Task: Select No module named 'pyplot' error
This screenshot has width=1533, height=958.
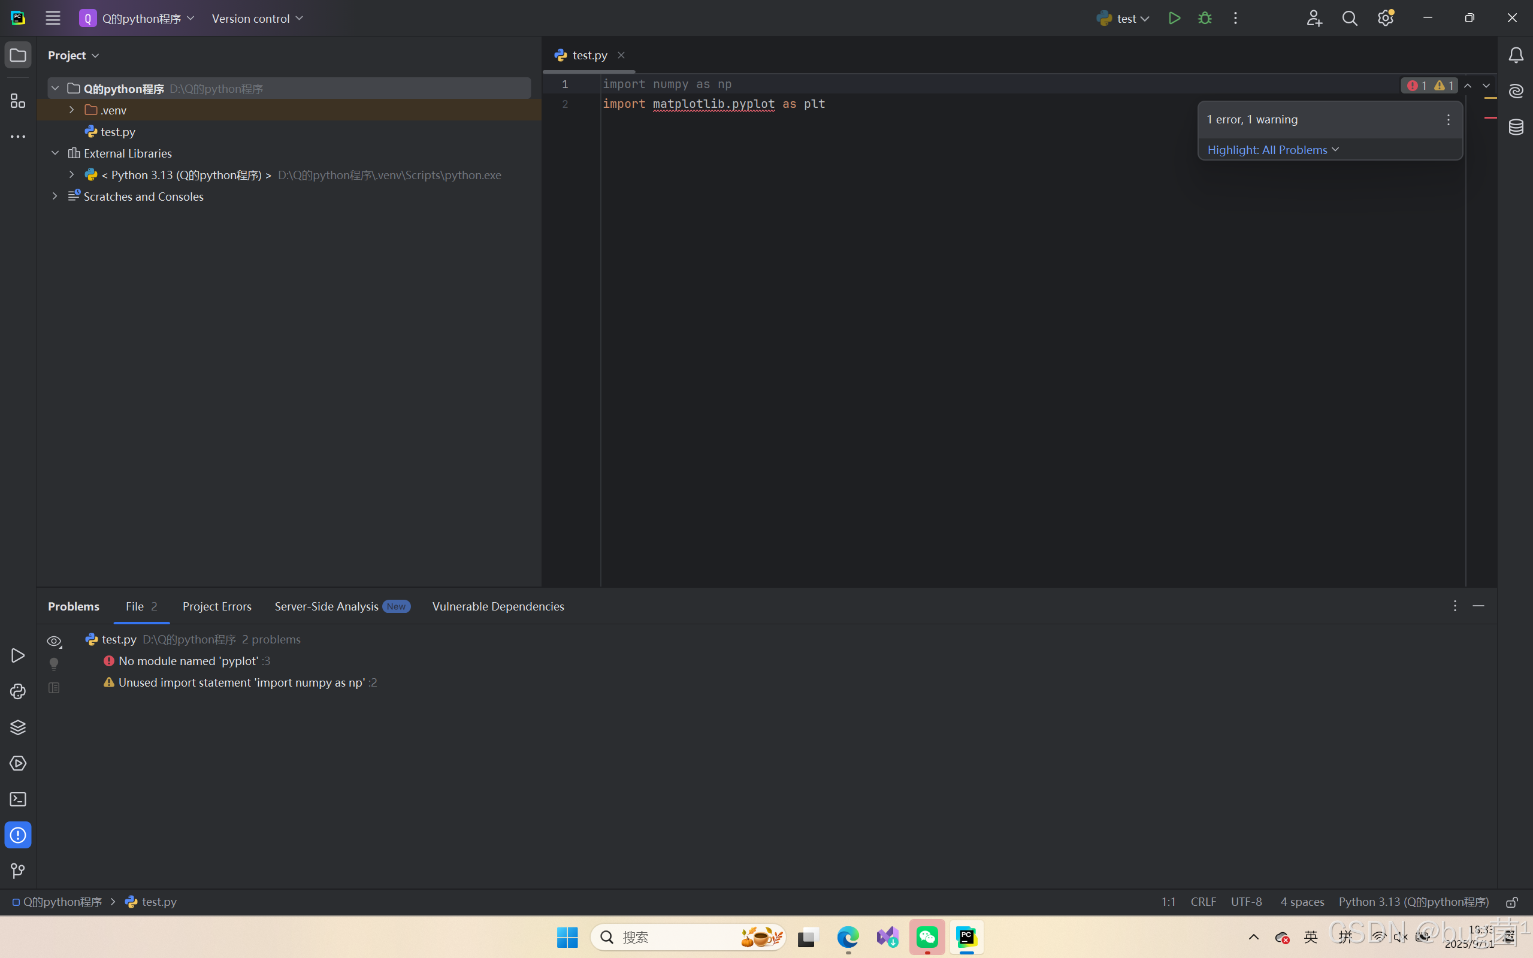Action: (x=188, y=661)
